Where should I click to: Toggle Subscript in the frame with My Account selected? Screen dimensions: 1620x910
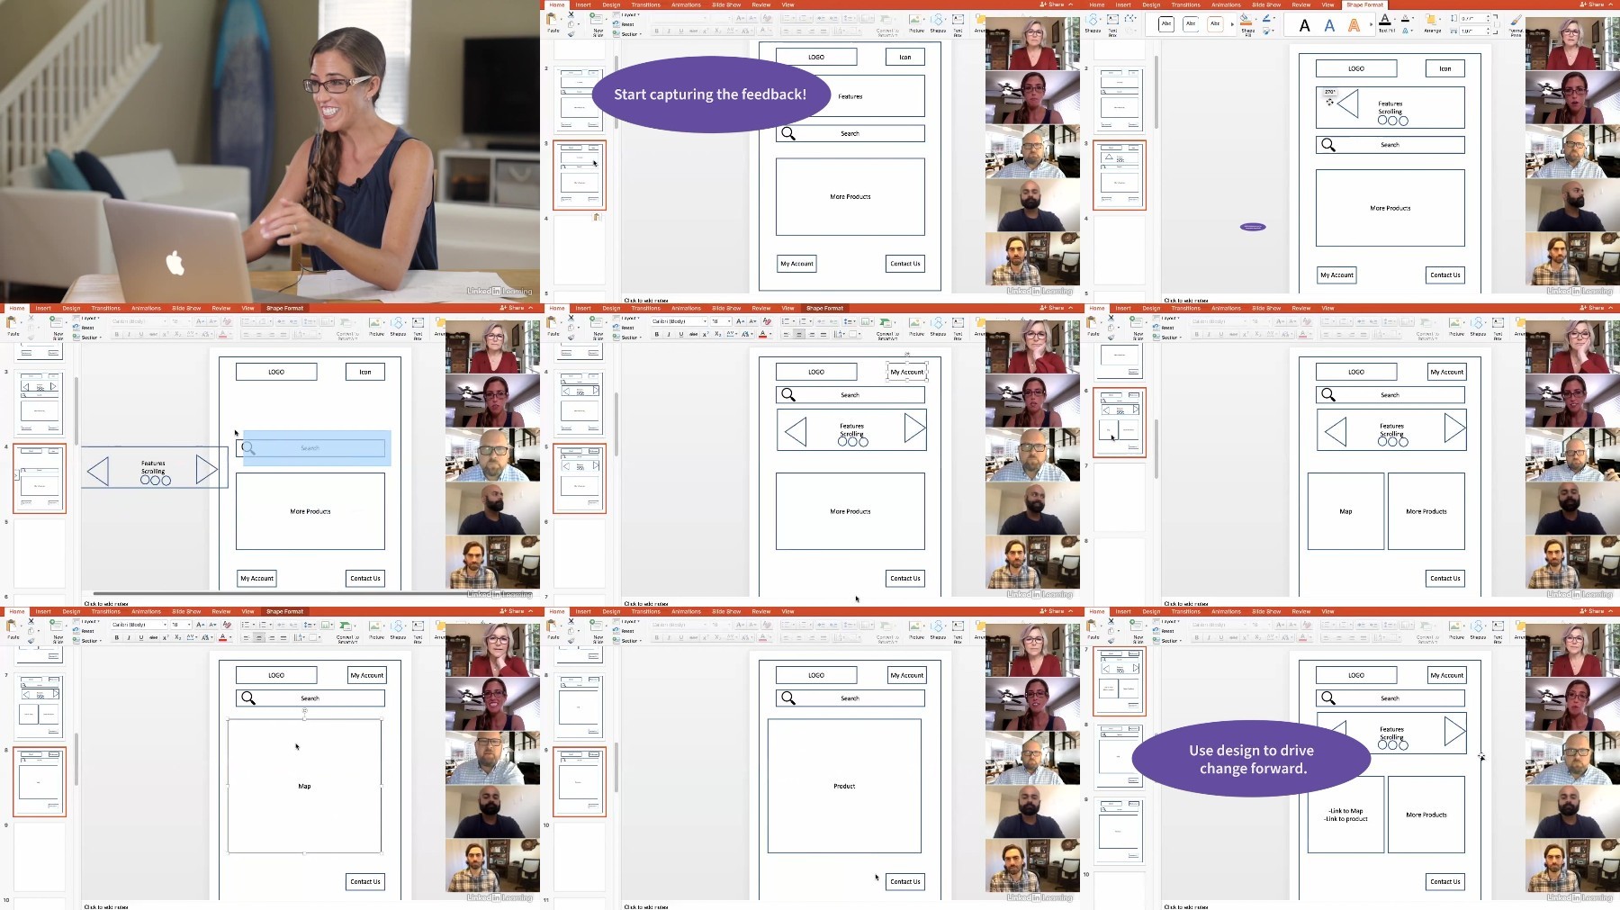pyautogui.click(x=717, y=334)
